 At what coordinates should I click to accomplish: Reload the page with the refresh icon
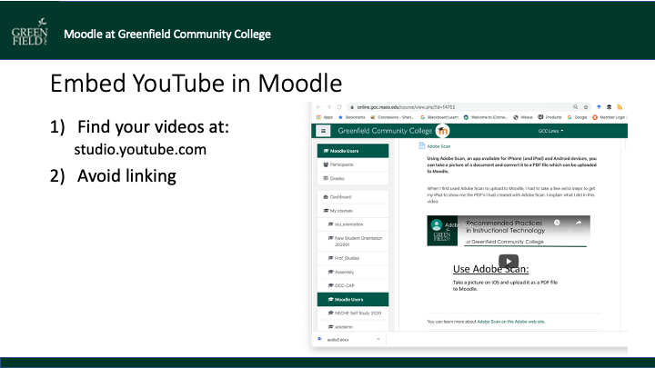coord(339,107)
